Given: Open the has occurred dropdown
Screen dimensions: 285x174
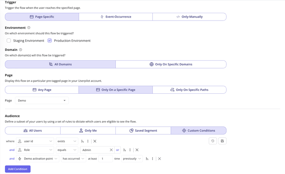Looking at the screenshot, I should tap(74, 159).
